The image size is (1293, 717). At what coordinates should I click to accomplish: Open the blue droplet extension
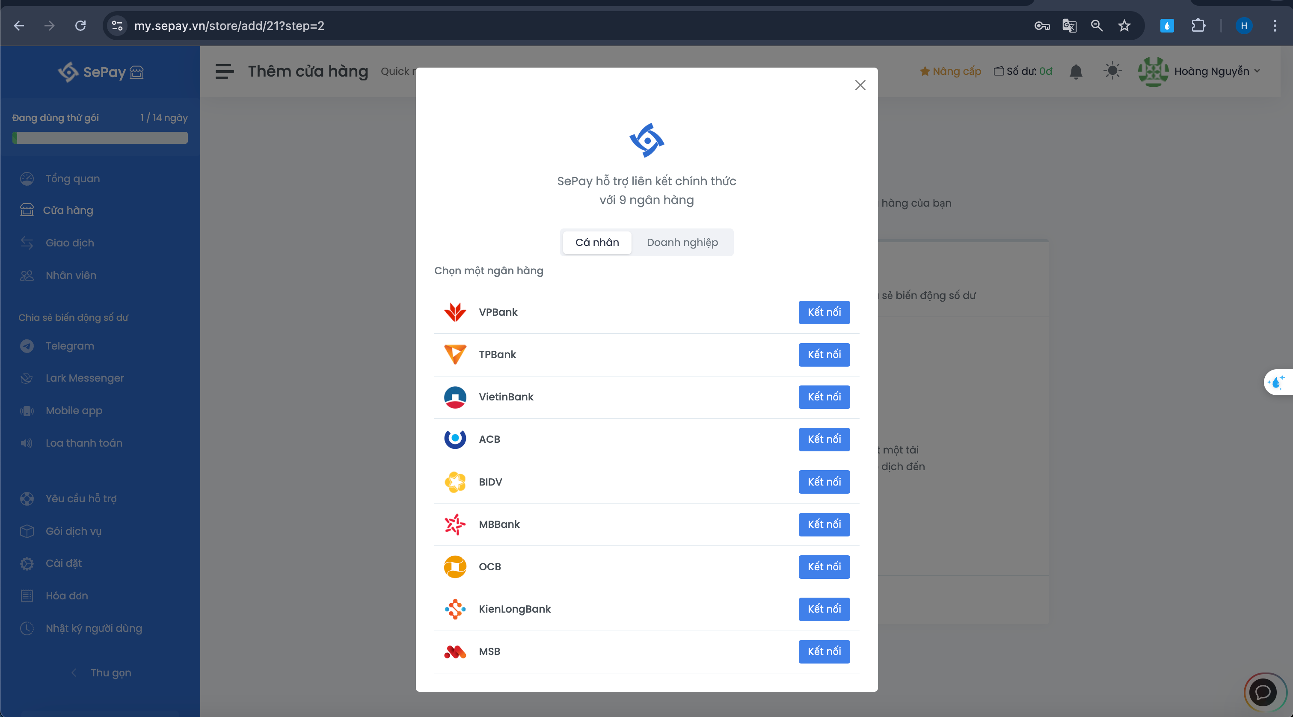(x=1167, y=26)
